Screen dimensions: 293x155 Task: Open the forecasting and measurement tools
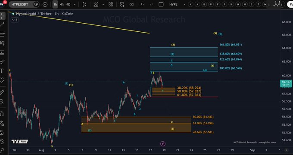pyautogui.click(x=2, y=53)
